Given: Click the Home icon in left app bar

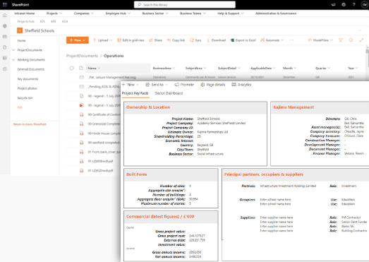Looking at the screenshot, I should point(5,16).
